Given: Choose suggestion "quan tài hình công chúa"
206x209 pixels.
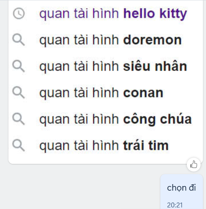Looking at the screenshot, I should [x=105, y=119].
